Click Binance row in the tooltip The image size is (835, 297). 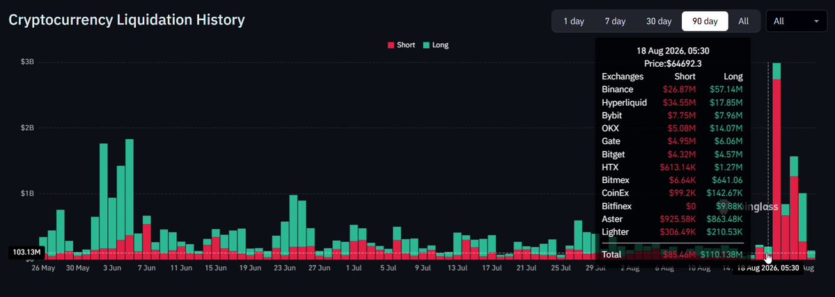pyautogui.click(x=672, y=90)
